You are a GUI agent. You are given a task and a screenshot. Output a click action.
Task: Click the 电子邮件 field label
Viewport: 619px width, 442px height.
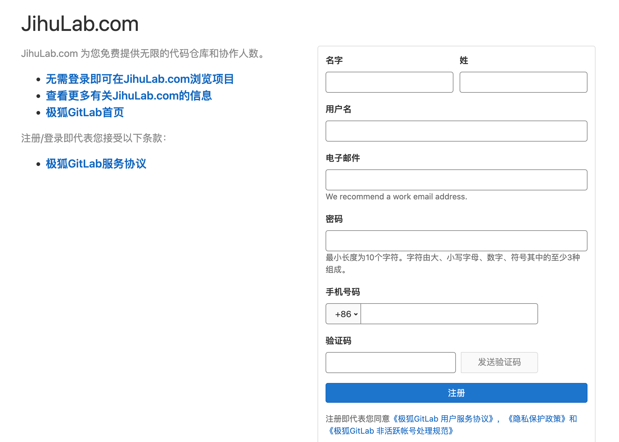click(343, 158)
